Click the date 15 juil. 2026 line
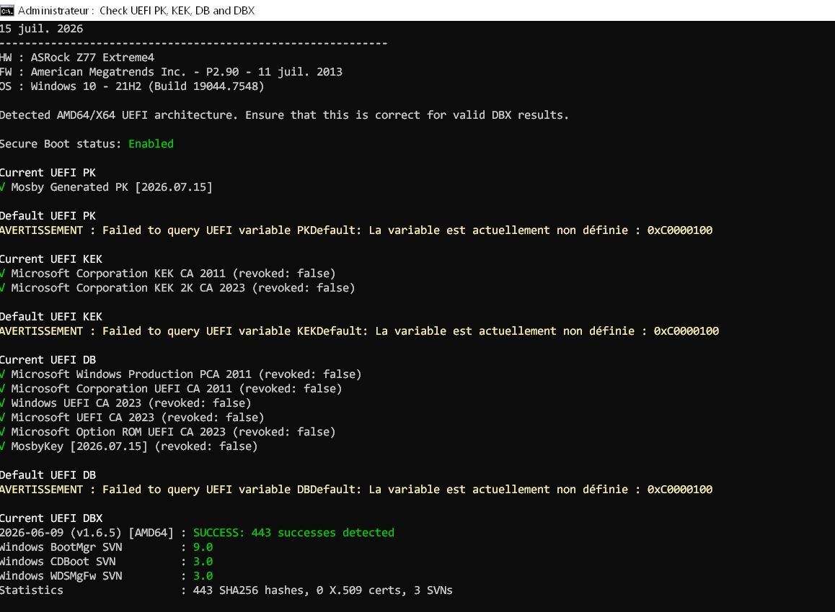This screenshot has height=612, width=835. (x=42, y=29)
